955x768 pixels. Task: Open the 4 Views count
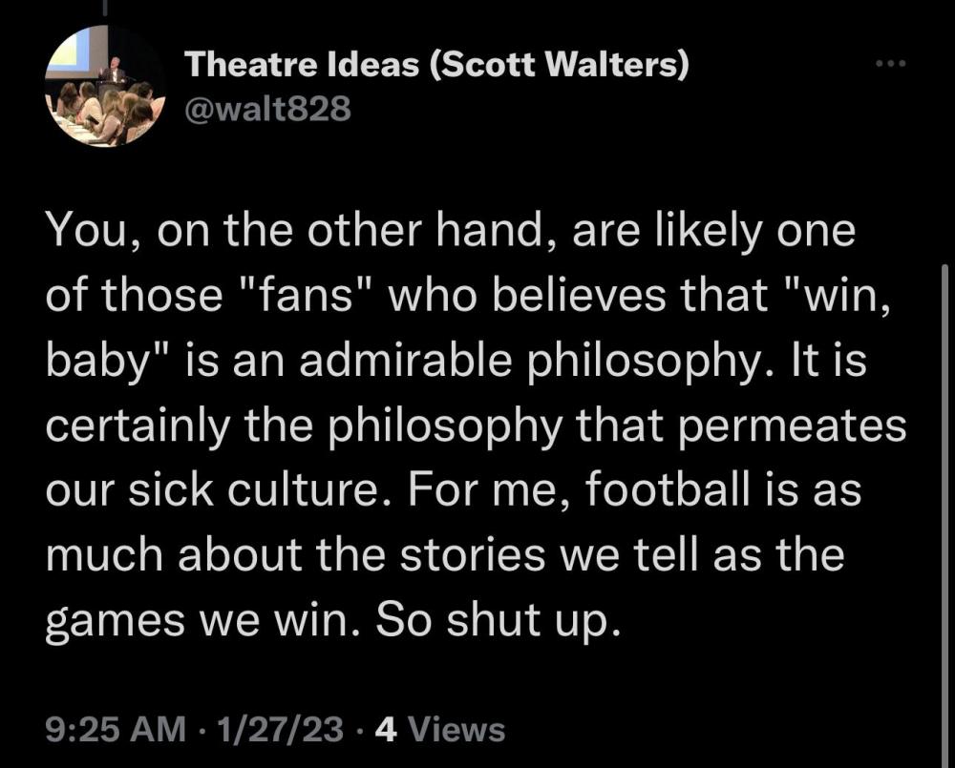[440, 730]
